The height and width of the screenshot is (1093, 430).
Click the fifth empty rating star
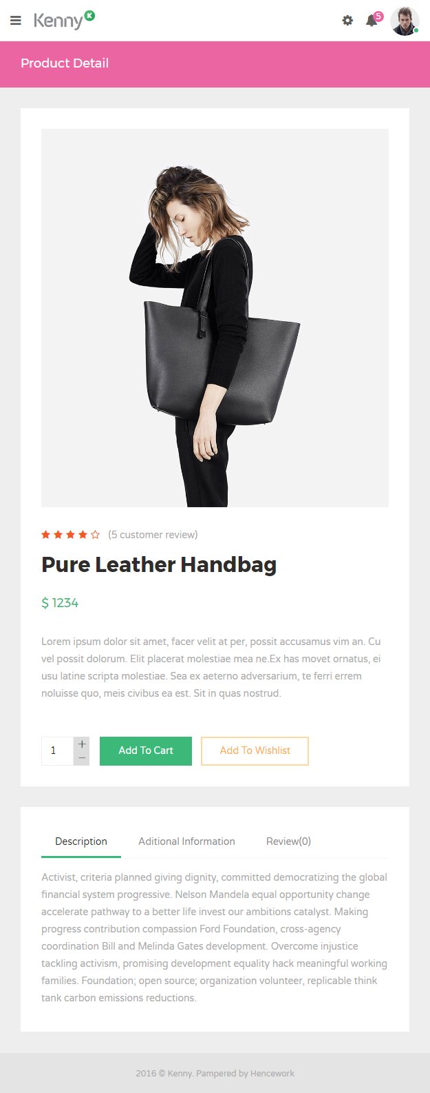[x=95, y=535]
